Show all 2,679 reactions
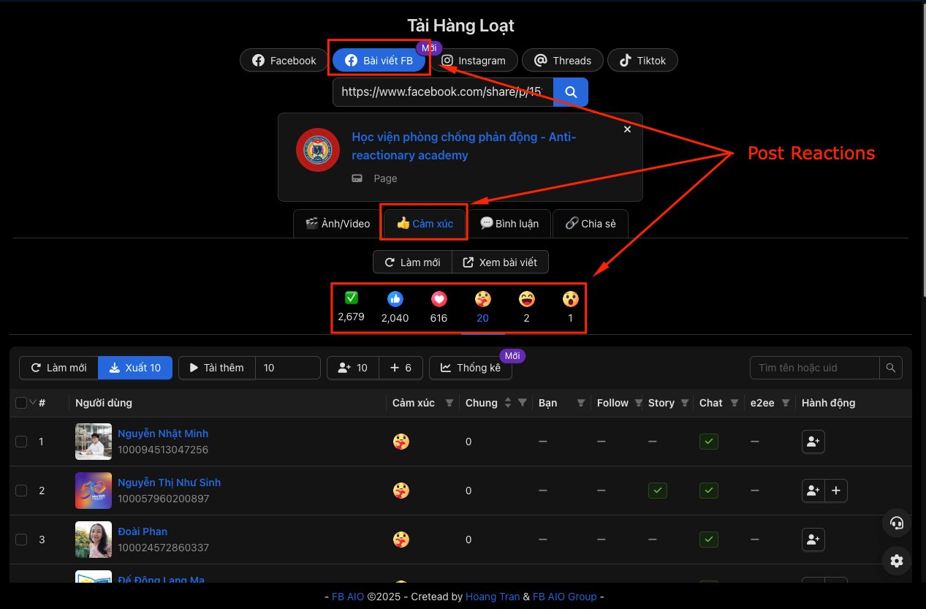Image resolution: width=926 pixels, height=609 pixels. coord(351,306)
